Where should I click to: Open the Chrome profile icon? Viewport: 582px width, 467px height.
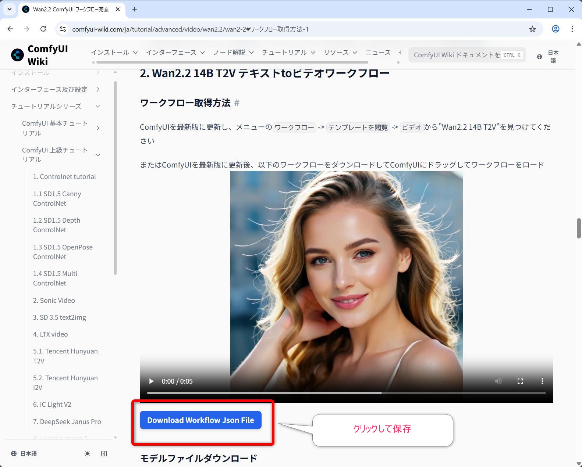point(556,29)
